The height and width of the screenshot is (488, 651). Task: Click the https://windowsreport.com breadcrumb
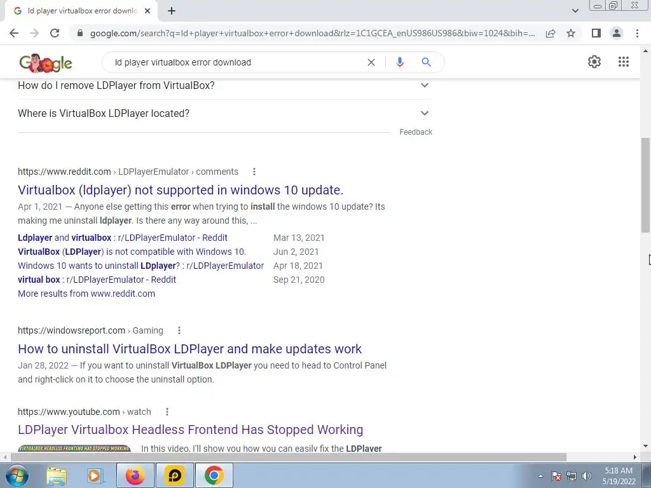71,330
